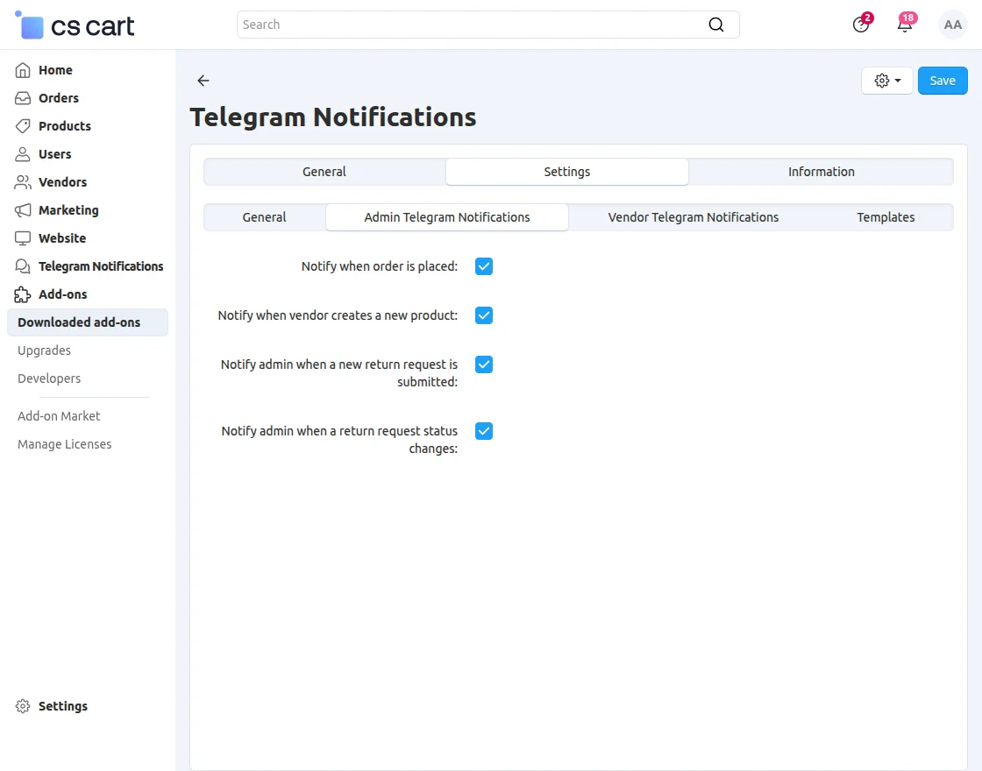
Task: Click the search magnifier icon
Action: tap(715, 25)
